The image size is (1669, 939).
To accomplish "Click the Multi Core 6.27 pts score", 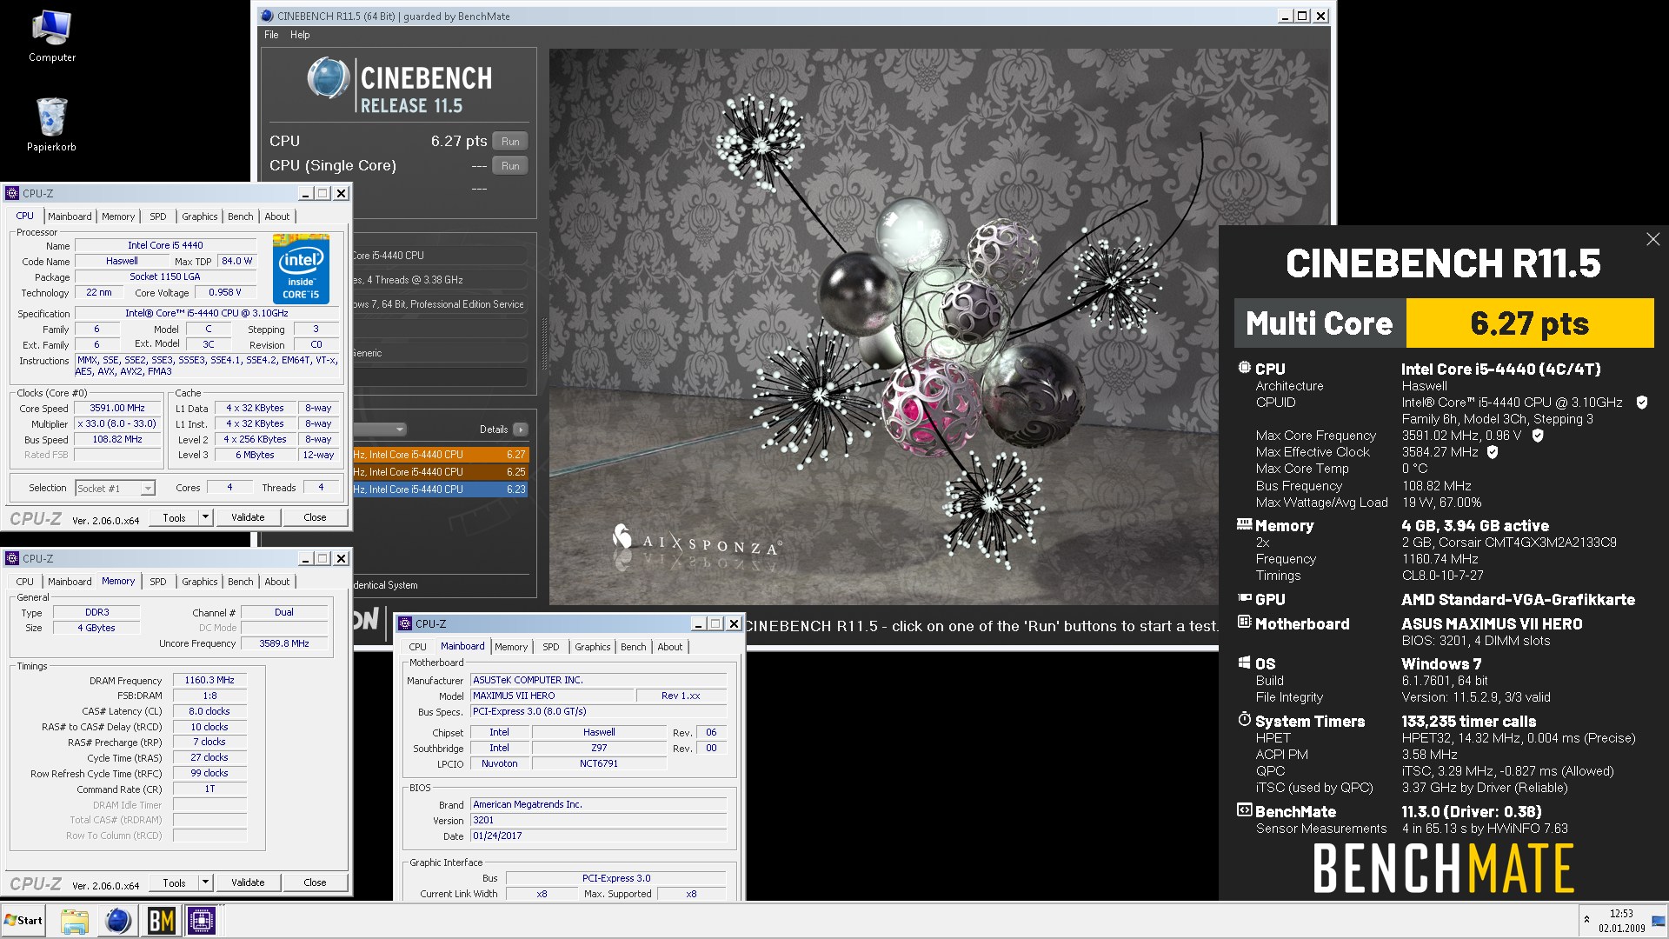I will coord(1529,323).
